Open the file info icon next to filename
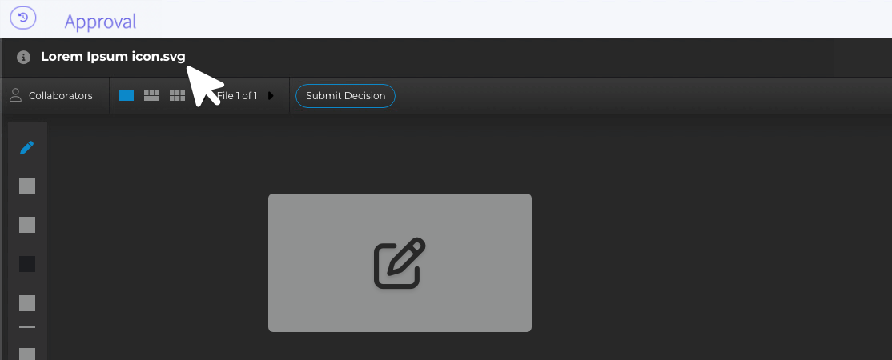The height and width of the screenshot is (360, 892). pos(23,57)
